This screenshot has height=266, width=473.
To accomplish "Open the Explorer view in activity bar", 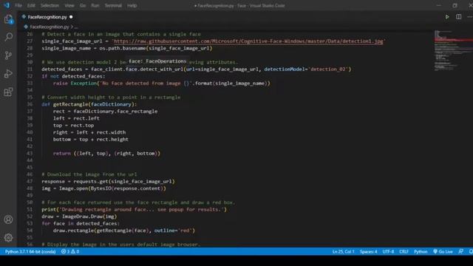I will [8, 19].
